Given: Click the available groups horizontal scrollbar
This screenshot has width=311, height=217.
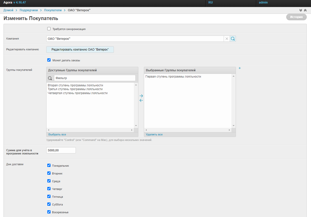Looking at the screenshot, I should click(90, 130).
